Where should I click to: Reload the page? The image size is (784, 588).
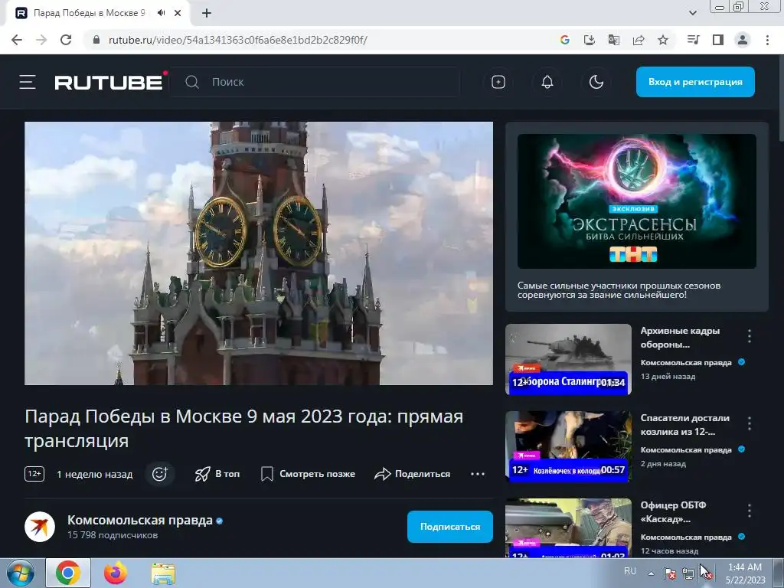click(x=66, y=40)
